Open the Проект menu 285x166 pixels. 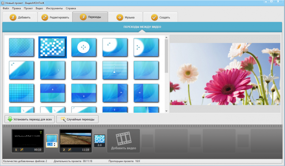point(28,8)
